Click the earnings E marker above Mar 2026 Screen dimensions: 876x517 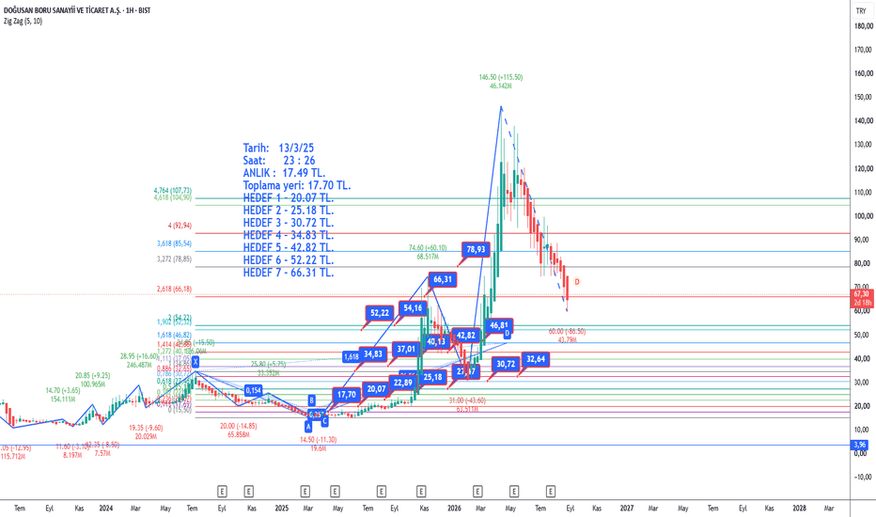click(477, 492)
